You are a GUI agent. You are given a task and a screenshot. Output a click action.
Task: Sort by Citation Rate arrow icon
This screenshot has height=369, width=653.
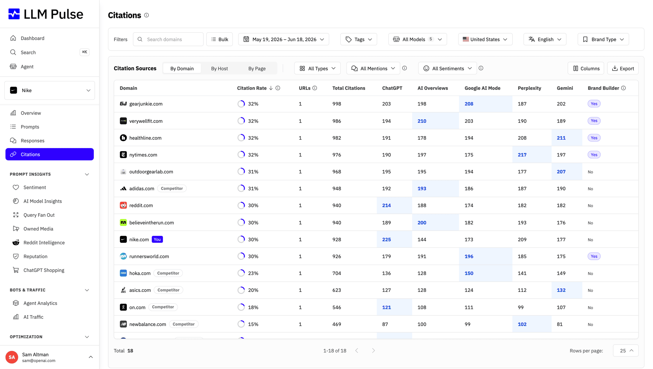click(271, 88)
